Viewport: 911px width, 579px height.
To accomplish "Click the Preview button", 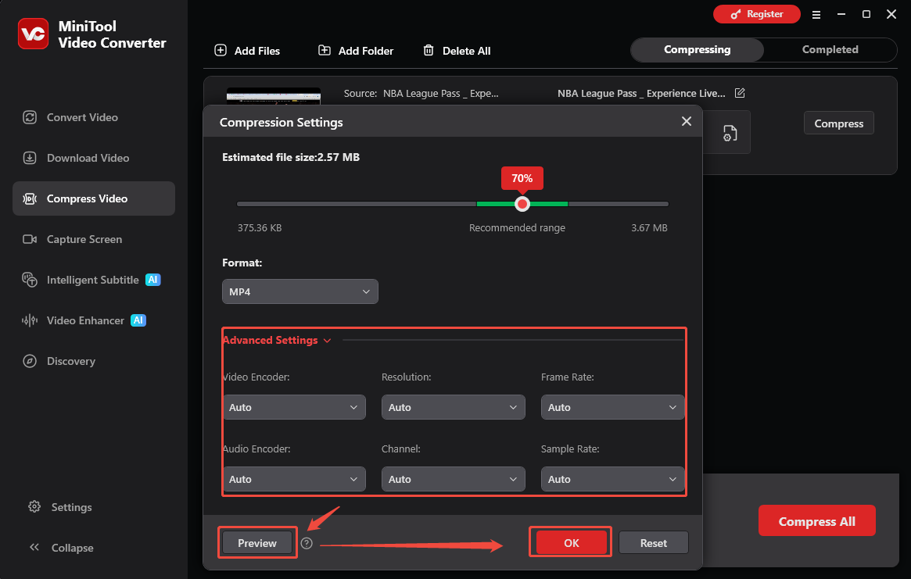I will pos(256,543).
